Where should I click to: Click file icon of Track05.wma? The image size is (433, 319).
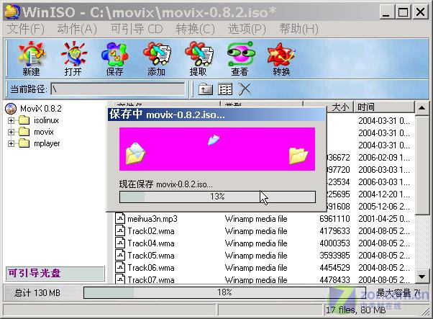(120, 255)
